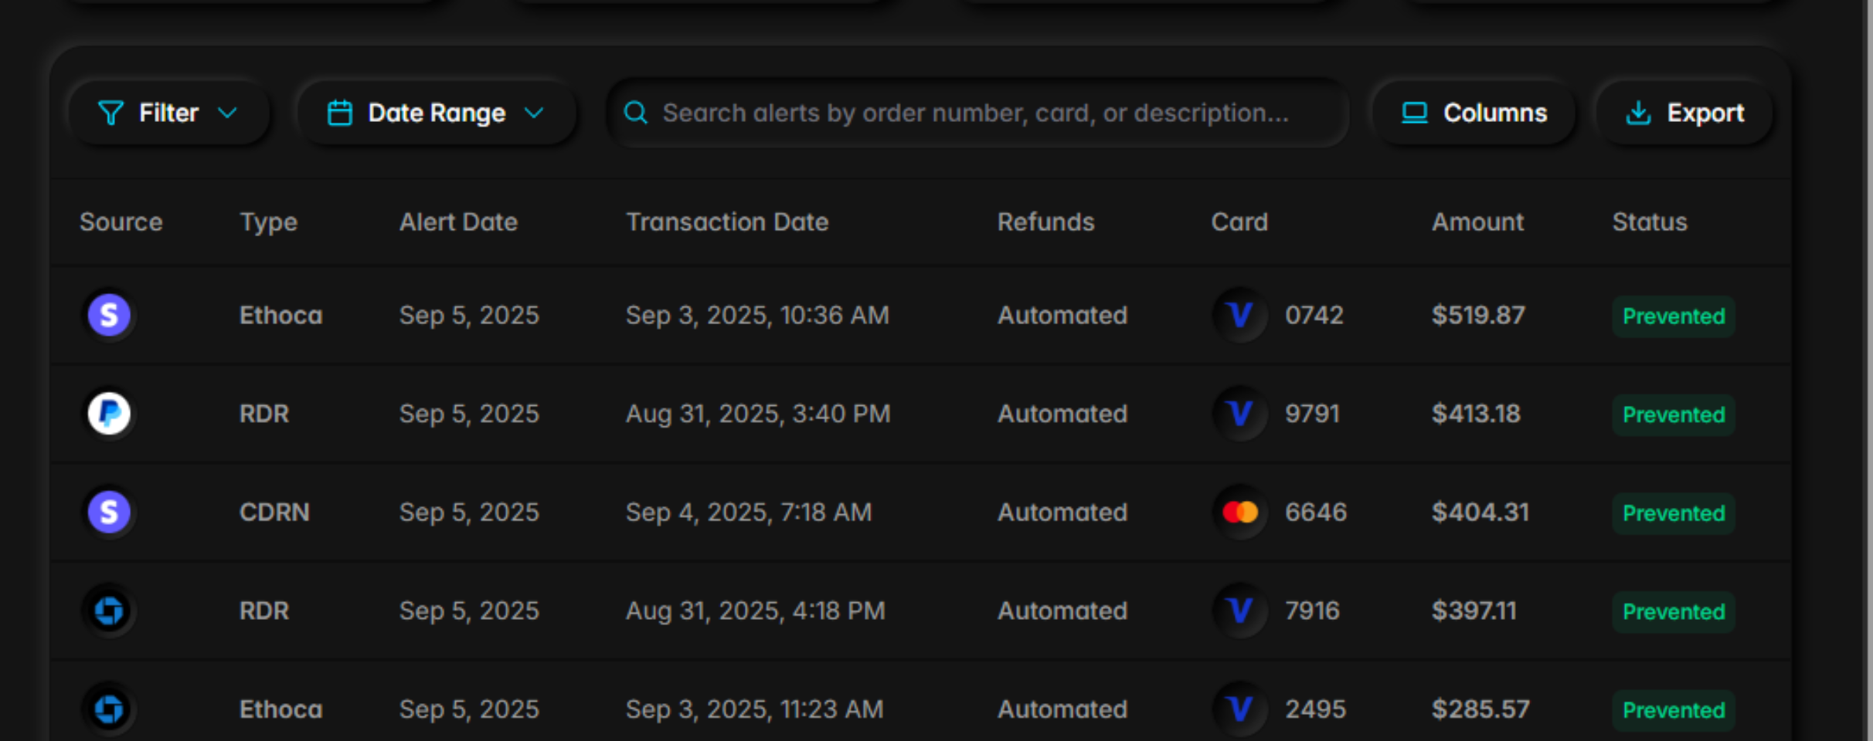Click the Mastercard logo beside card 6646
The image size is (1873, 741).
(1240, 513)
